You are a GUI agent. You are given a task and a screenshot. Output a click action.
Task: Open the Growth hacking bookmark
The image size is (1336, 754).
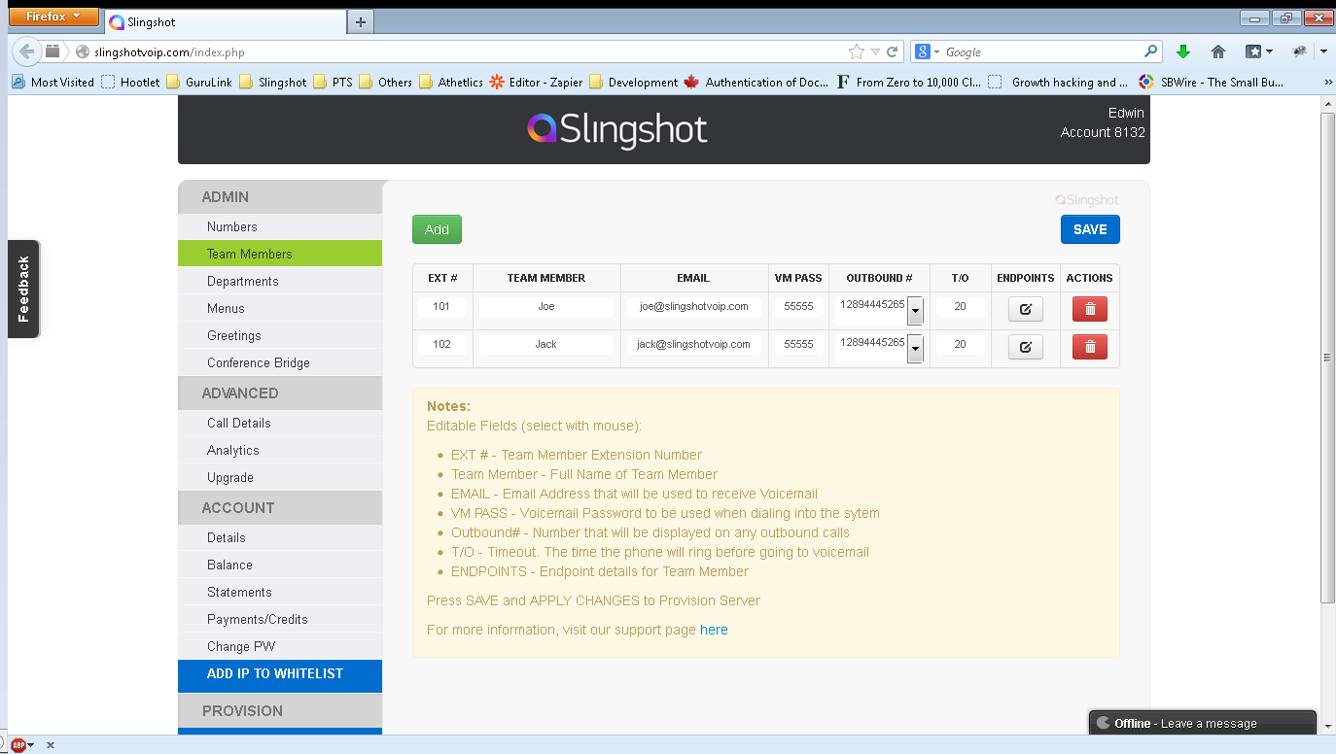1059,83
